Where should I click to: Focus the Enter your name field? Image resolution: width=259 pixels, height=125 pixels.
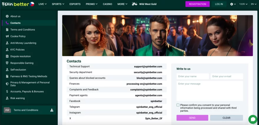(193, 76)
